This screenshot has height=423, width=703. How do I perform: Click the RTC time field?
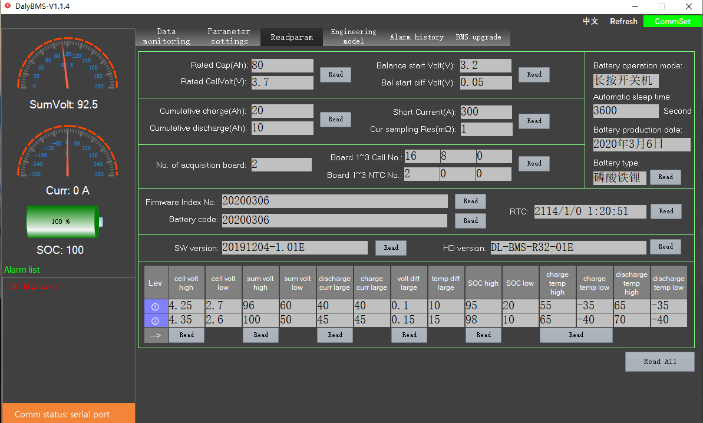pyautogui.click(x=590, y=211)
